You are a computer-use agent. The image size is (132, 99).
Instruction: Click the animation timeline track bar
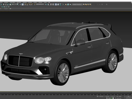(x=66, y=94)
